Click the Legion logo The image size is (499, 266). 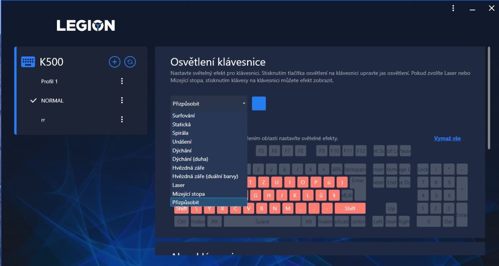(x=86, y=26)
